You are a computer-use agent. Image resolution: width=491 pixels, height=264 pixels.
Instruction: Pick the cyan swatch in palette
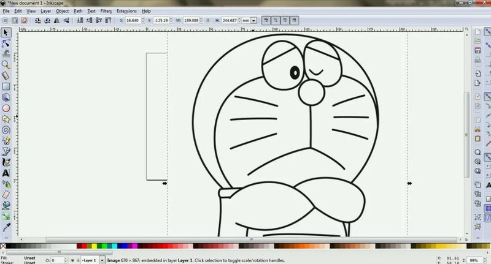tap(114, 246)
